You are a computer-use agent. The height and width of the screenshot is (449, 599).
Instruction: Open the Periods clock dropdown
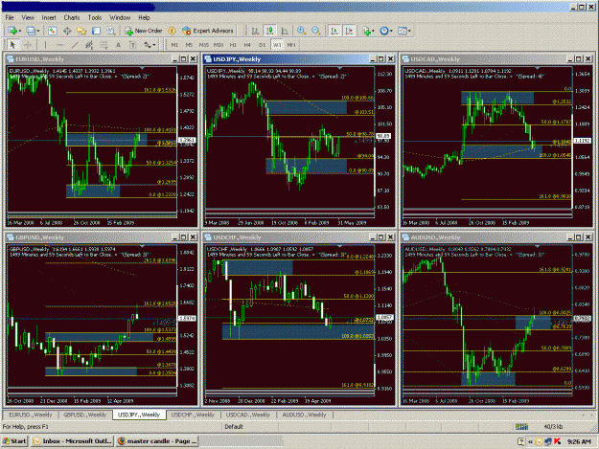(x=386, y=31)
